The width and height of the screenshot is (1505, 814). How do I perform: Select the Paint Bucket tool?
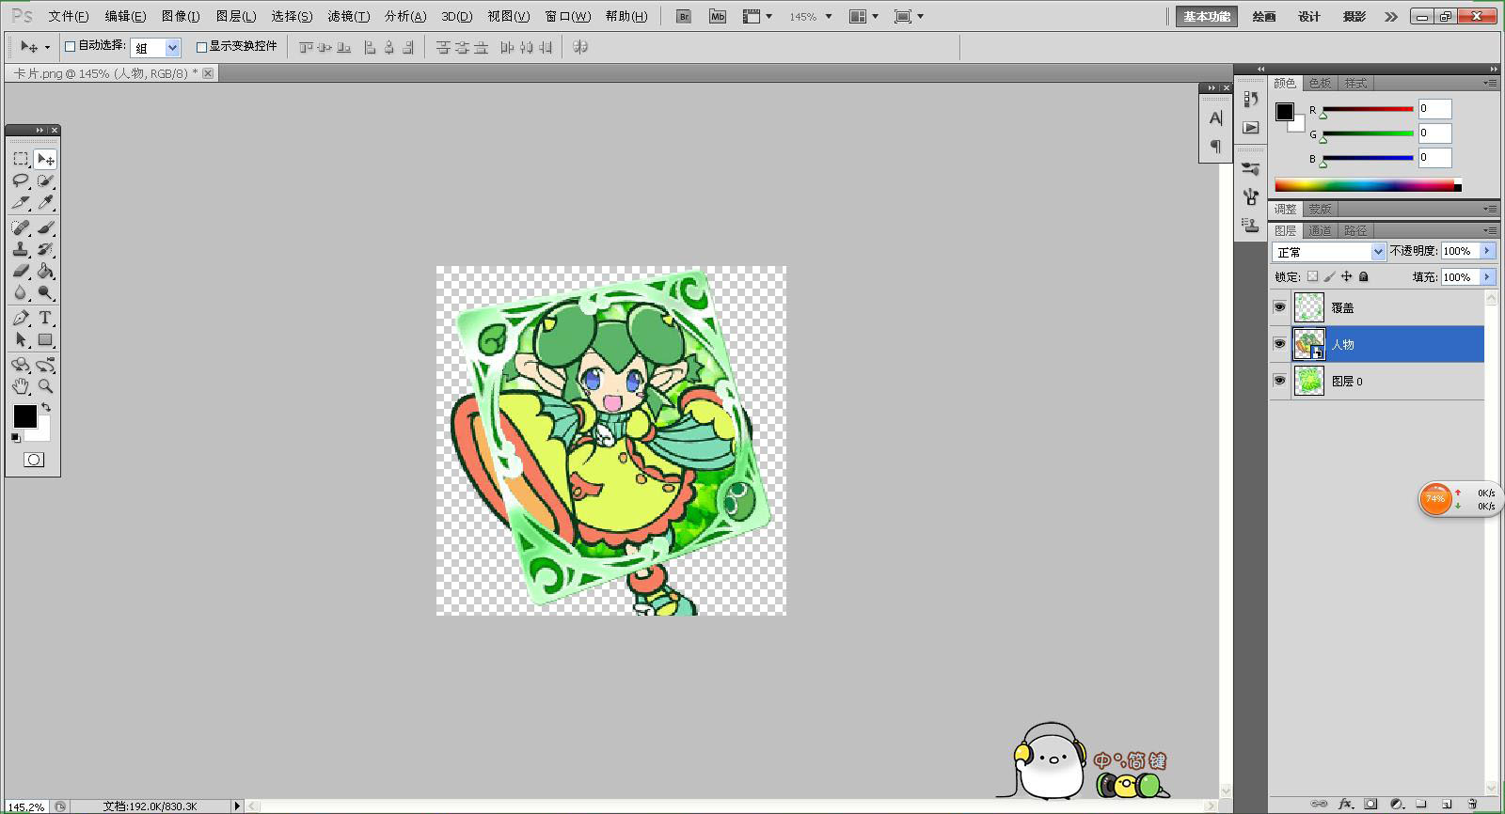point(45,271)
